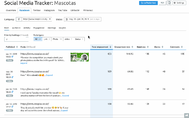Open the Dates range picker

(83, 19)
